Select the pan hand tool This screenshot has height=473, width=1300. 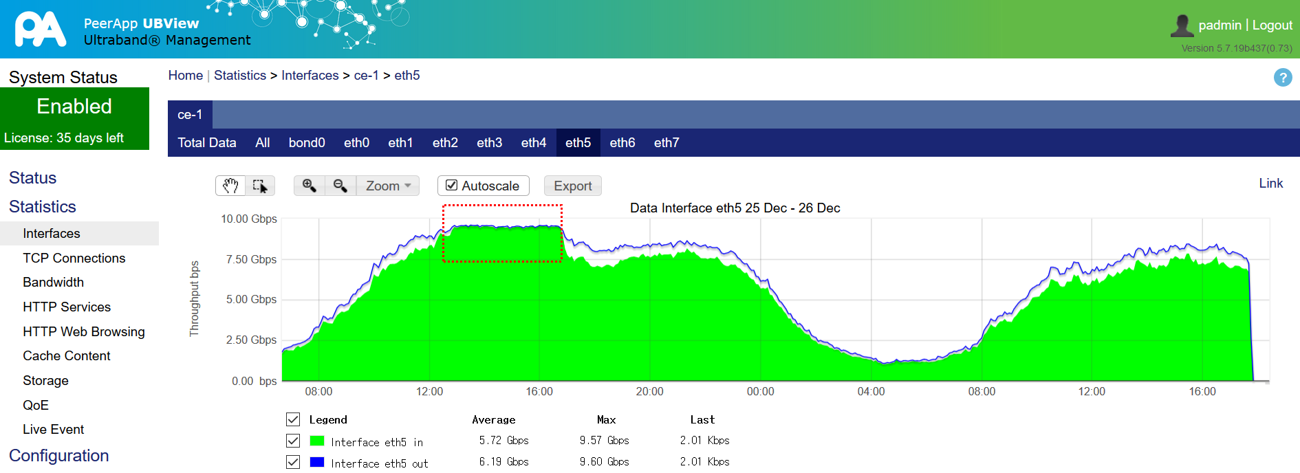pos(230,186)
